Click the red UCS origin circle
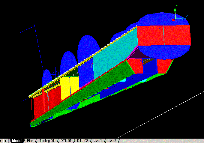204x144 pixels. 173,19
